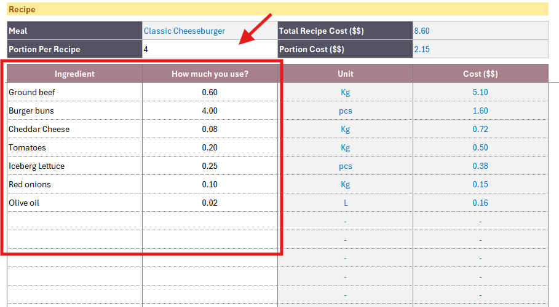Select the Tomatoes quantity 0.20
Viewport: 559px width, 307px height.
pyautogui.click(x=210, y=147)
